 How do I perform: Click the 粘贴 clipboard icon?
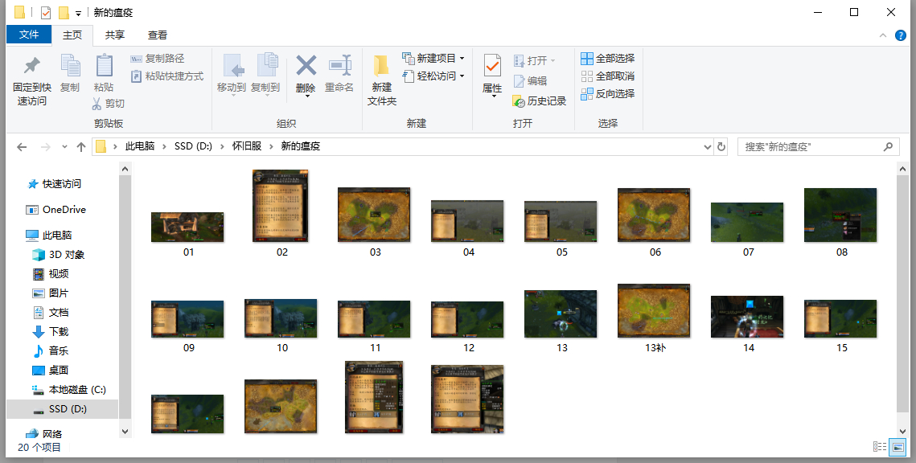[x=104, y=65]
